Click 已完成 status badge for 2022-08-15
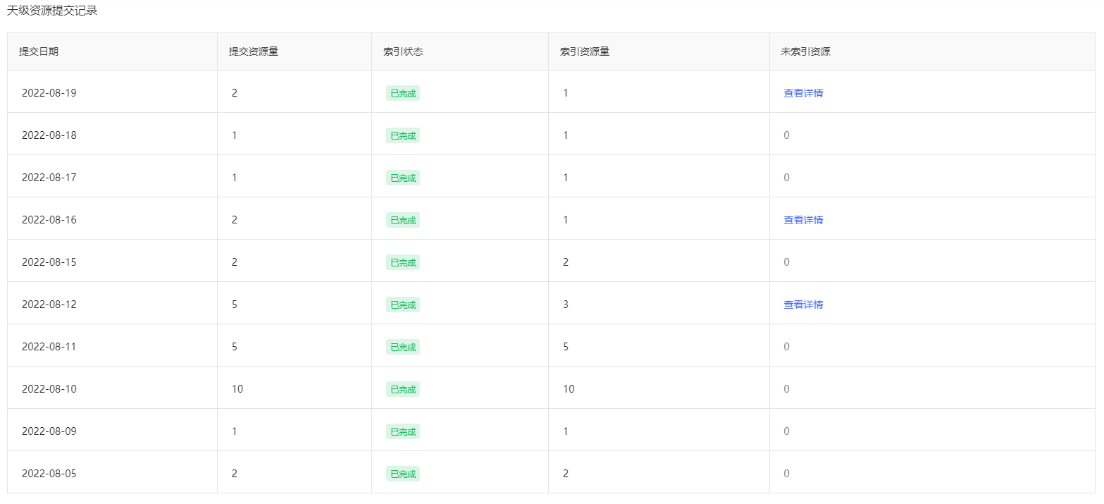 (x=402, y=262)
